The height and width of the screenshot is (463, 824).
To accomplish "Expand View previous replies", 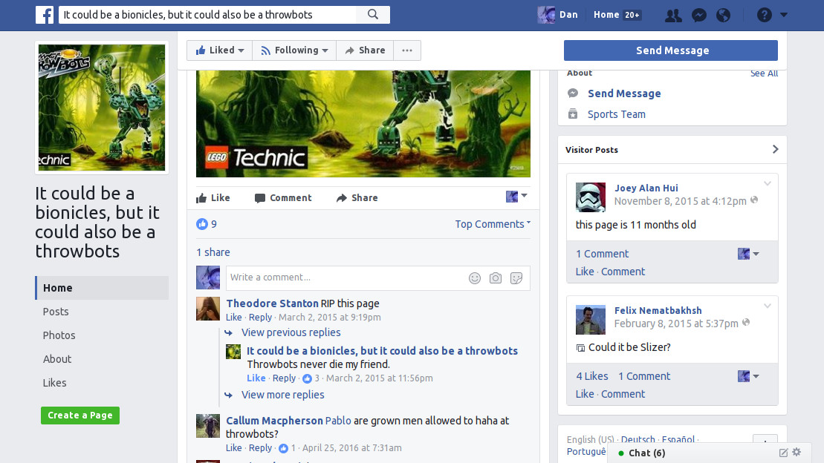I will [x=291, y=333].
